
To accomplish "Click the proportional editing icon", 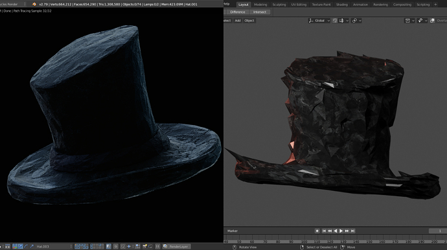I will [354, 21].
